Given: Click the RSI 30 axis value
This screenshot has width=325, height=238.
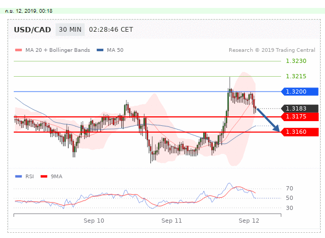Looking at the screenshot, I should (290, 208).
